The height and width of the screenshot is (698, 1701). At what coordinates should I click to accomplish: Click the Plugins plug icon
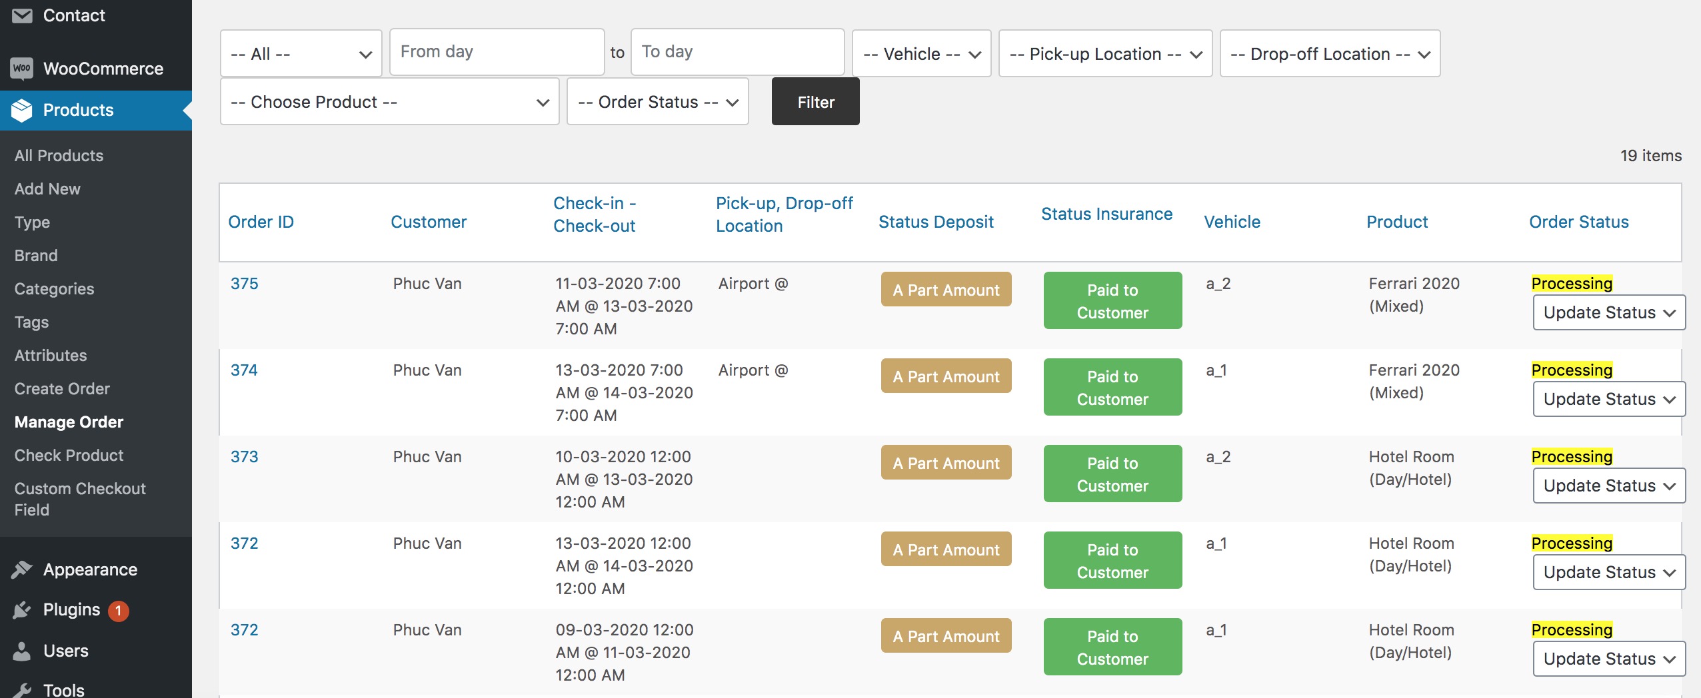(x=22, y=610)
